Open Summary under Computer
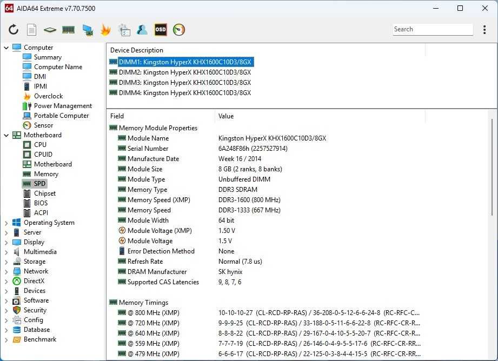 [48, 57]
